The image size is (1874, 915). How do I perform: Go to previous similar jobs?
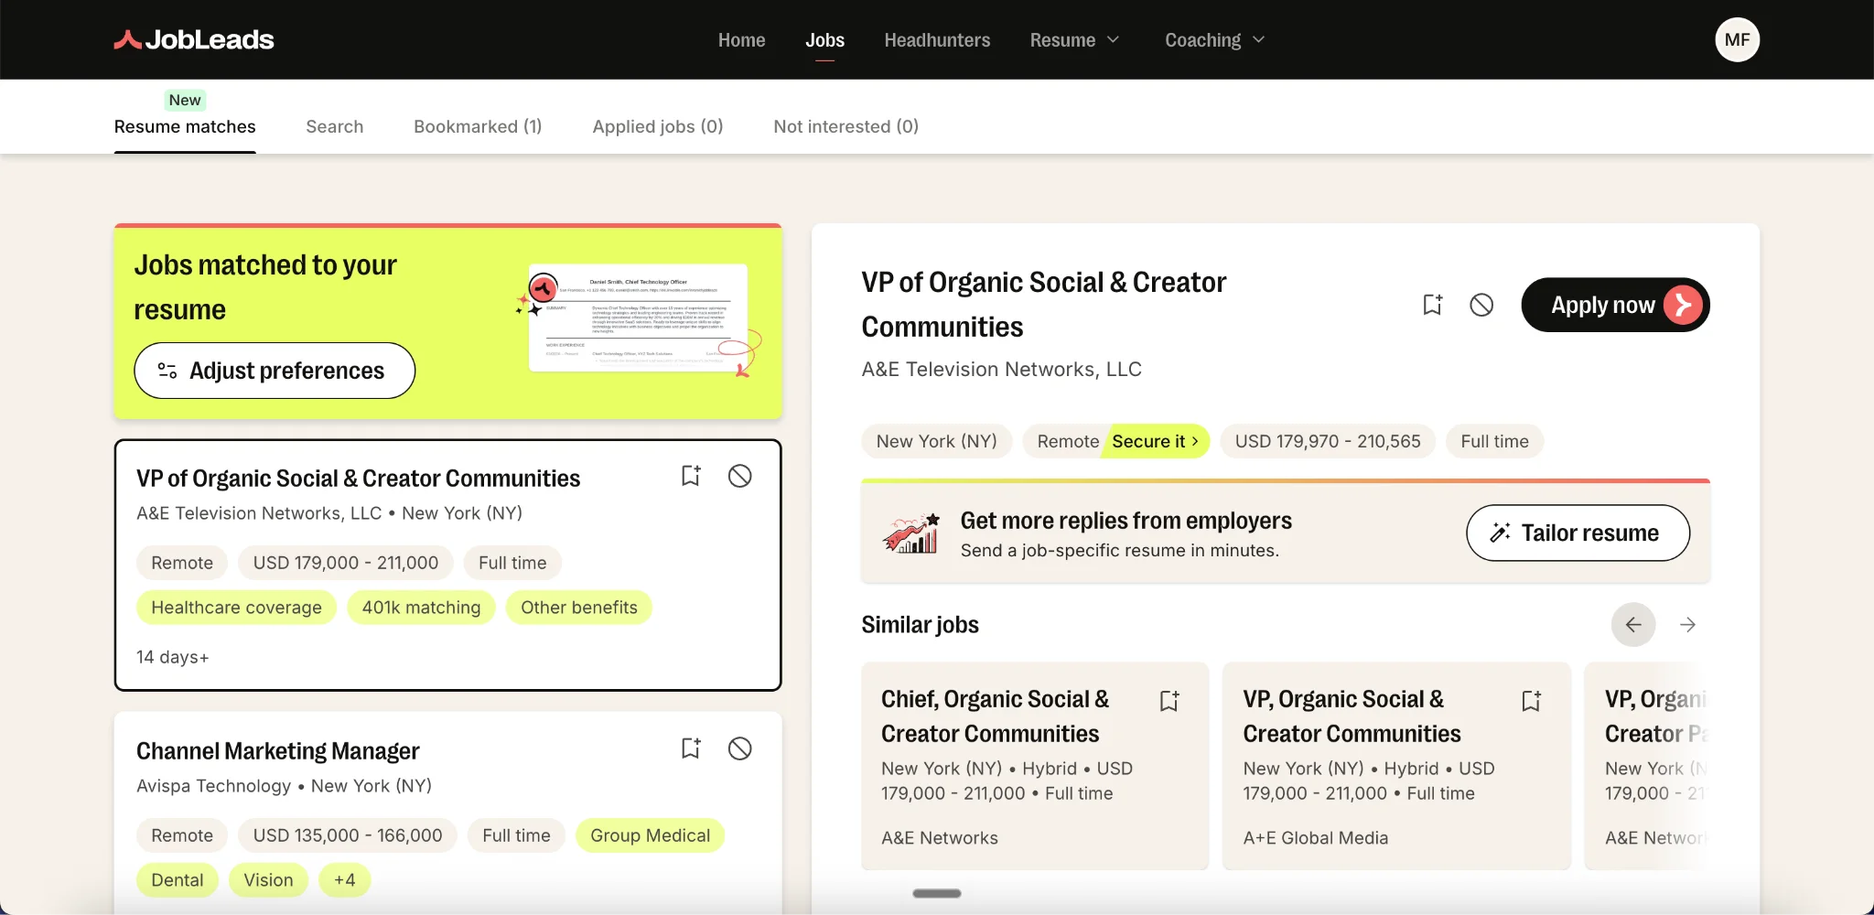(1633, 625)
